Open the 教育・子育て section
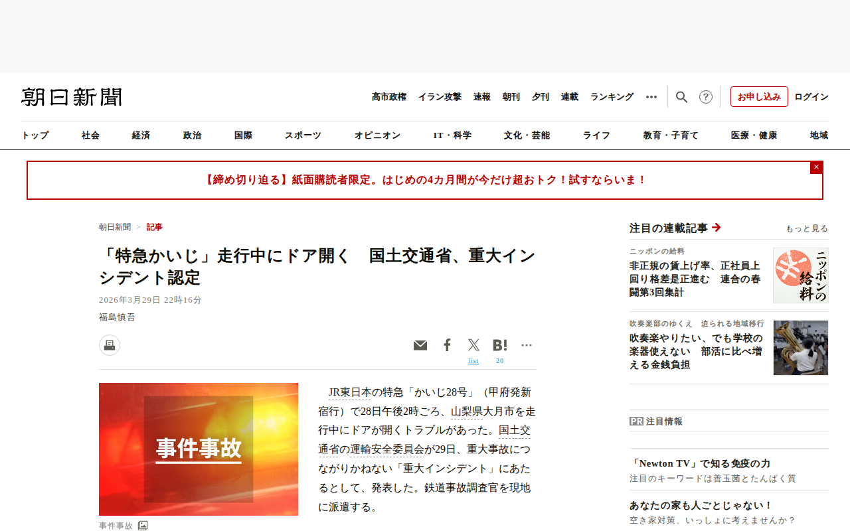This screenshot has width=850, height=531. click(x=671, y=135)
